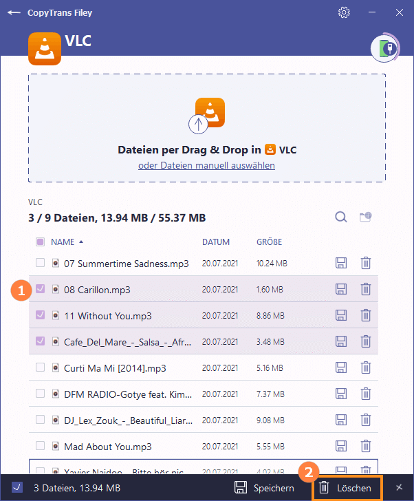Image resolution: width=414 pixels, height=501 pixels.
Task: Delete 11 Without You.mp3 with trash icon
Action: 366,315
